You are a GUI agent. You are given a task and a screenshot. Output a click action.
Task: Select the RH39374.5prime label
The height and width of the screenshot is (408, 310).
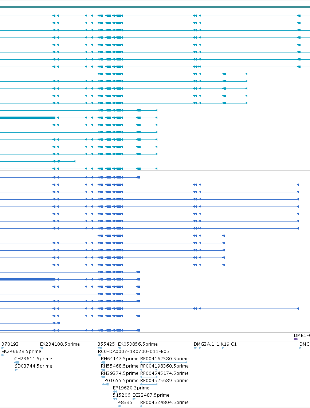[x=119, y=373]
